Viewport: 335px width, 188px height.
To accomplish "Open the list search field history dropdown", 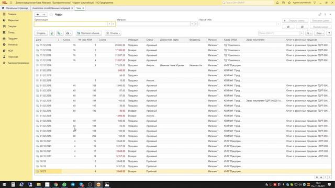I will pyautogui.click(x=301, y=33).
